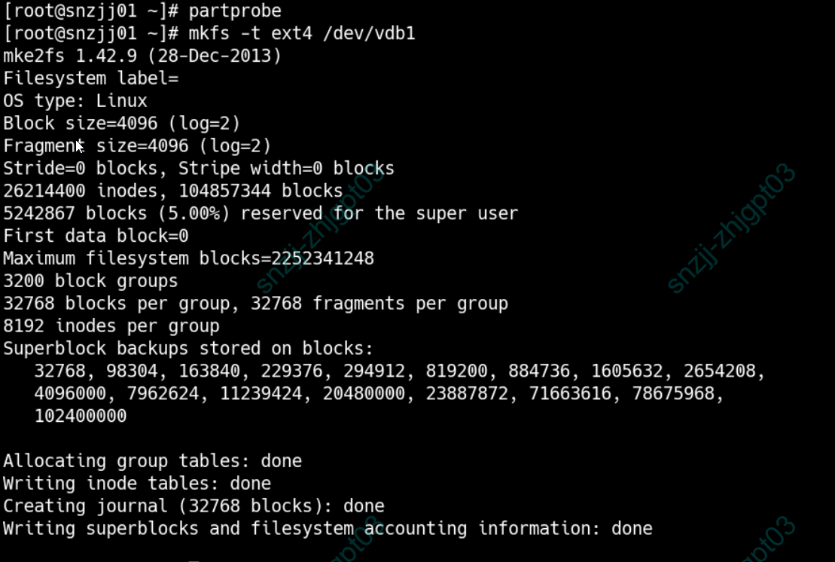Place cursor on 'Block size=4096' line

pos(122,123)
